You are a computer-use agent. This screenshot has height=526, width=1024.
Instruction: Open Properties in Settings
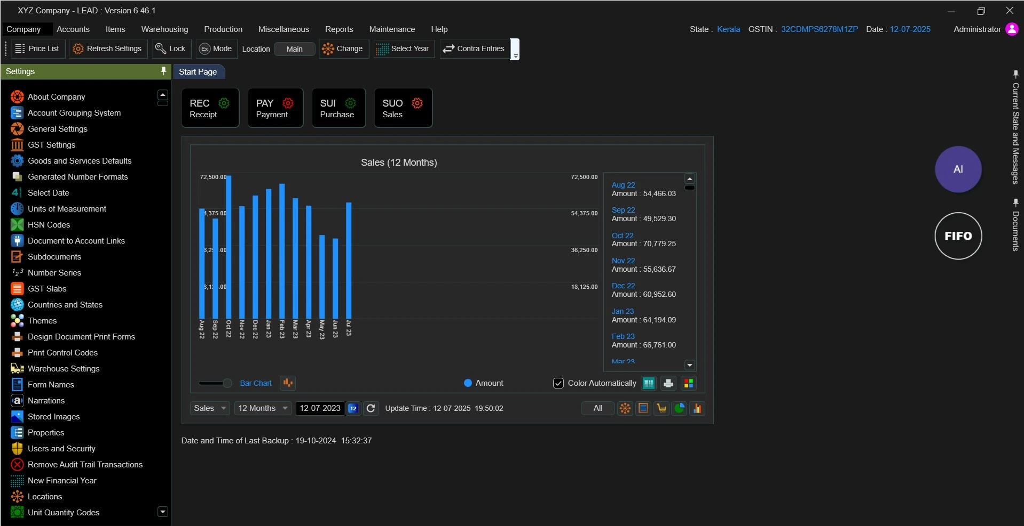pos(46,433)
